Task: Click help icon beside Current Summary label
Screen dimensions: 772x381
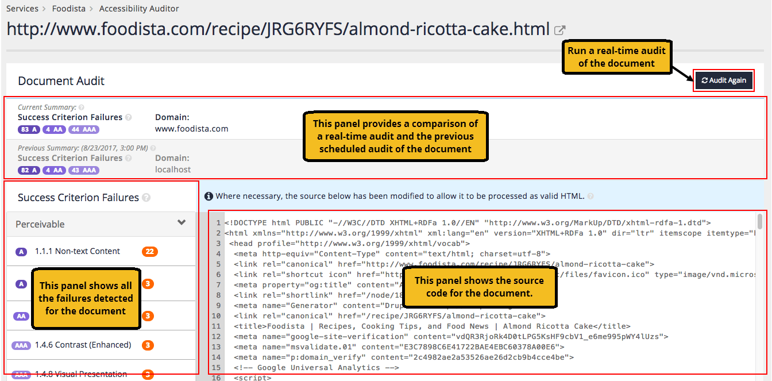Action: click(82, 107)
